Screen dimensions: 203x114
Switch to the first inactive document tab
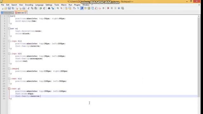[x=7, y=13]
